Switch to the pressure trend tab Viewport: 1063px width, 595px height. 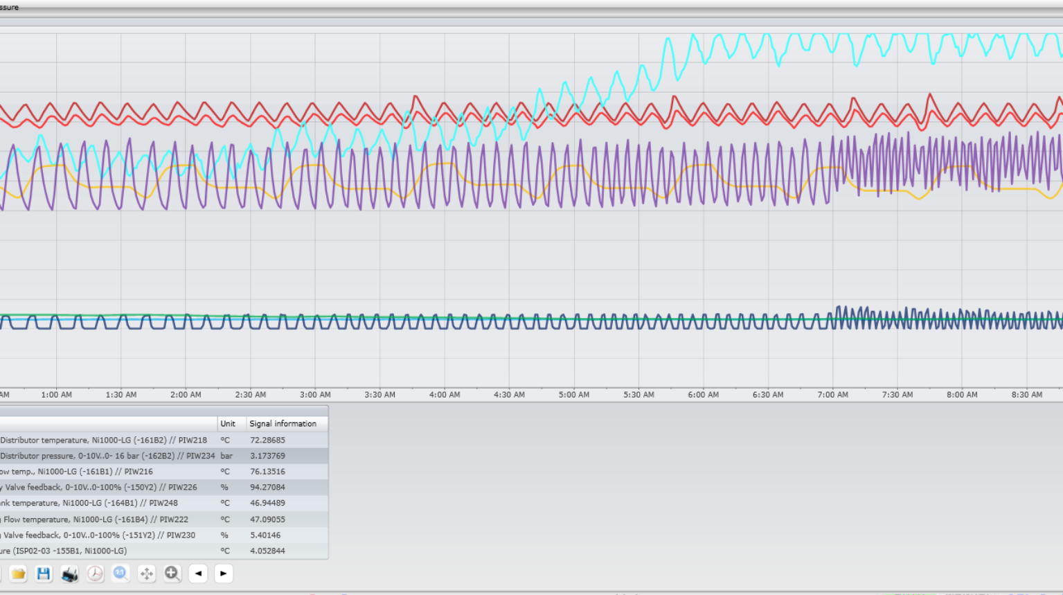coord(10,8)
